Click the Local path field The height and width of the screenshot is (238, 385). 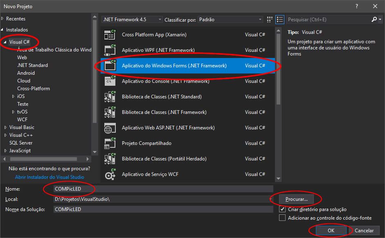point(163,199)
